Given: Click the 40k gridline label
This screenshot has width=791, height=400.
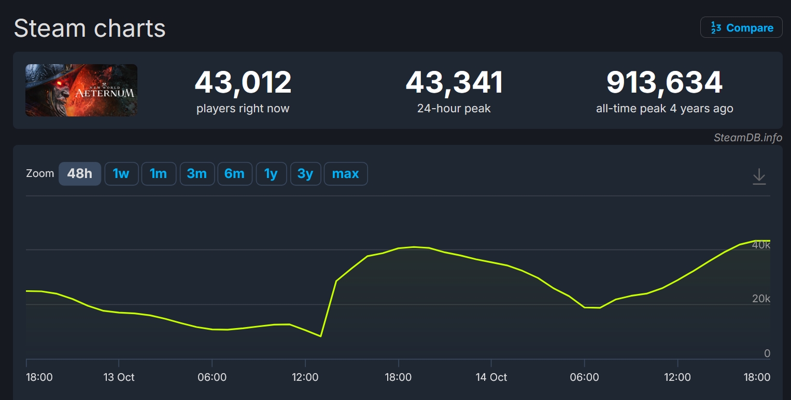Looking at the screenshot, I should tap(760, 245).
